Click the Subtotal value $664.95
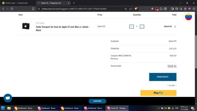Screen dimensions: 197x111 click(x=172, y=41)
